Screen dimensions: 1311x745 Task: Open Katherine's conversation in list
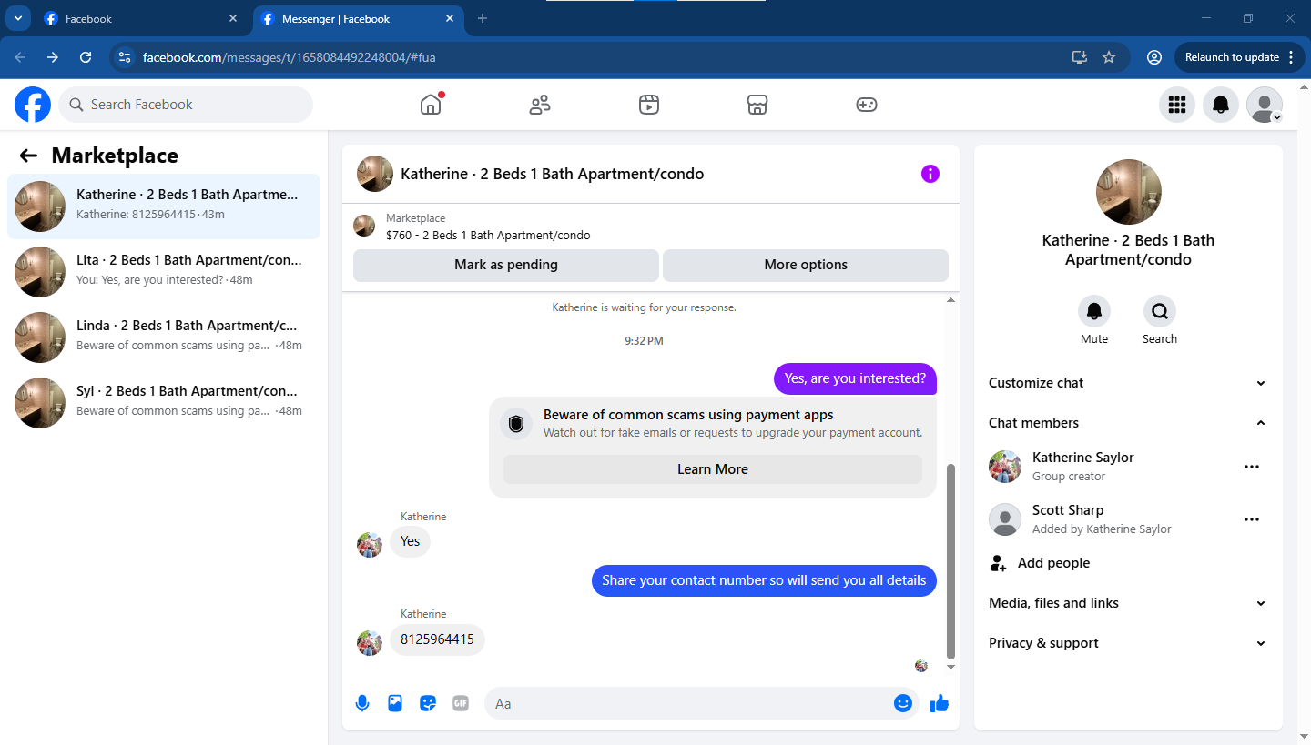[x=164, y=206]
